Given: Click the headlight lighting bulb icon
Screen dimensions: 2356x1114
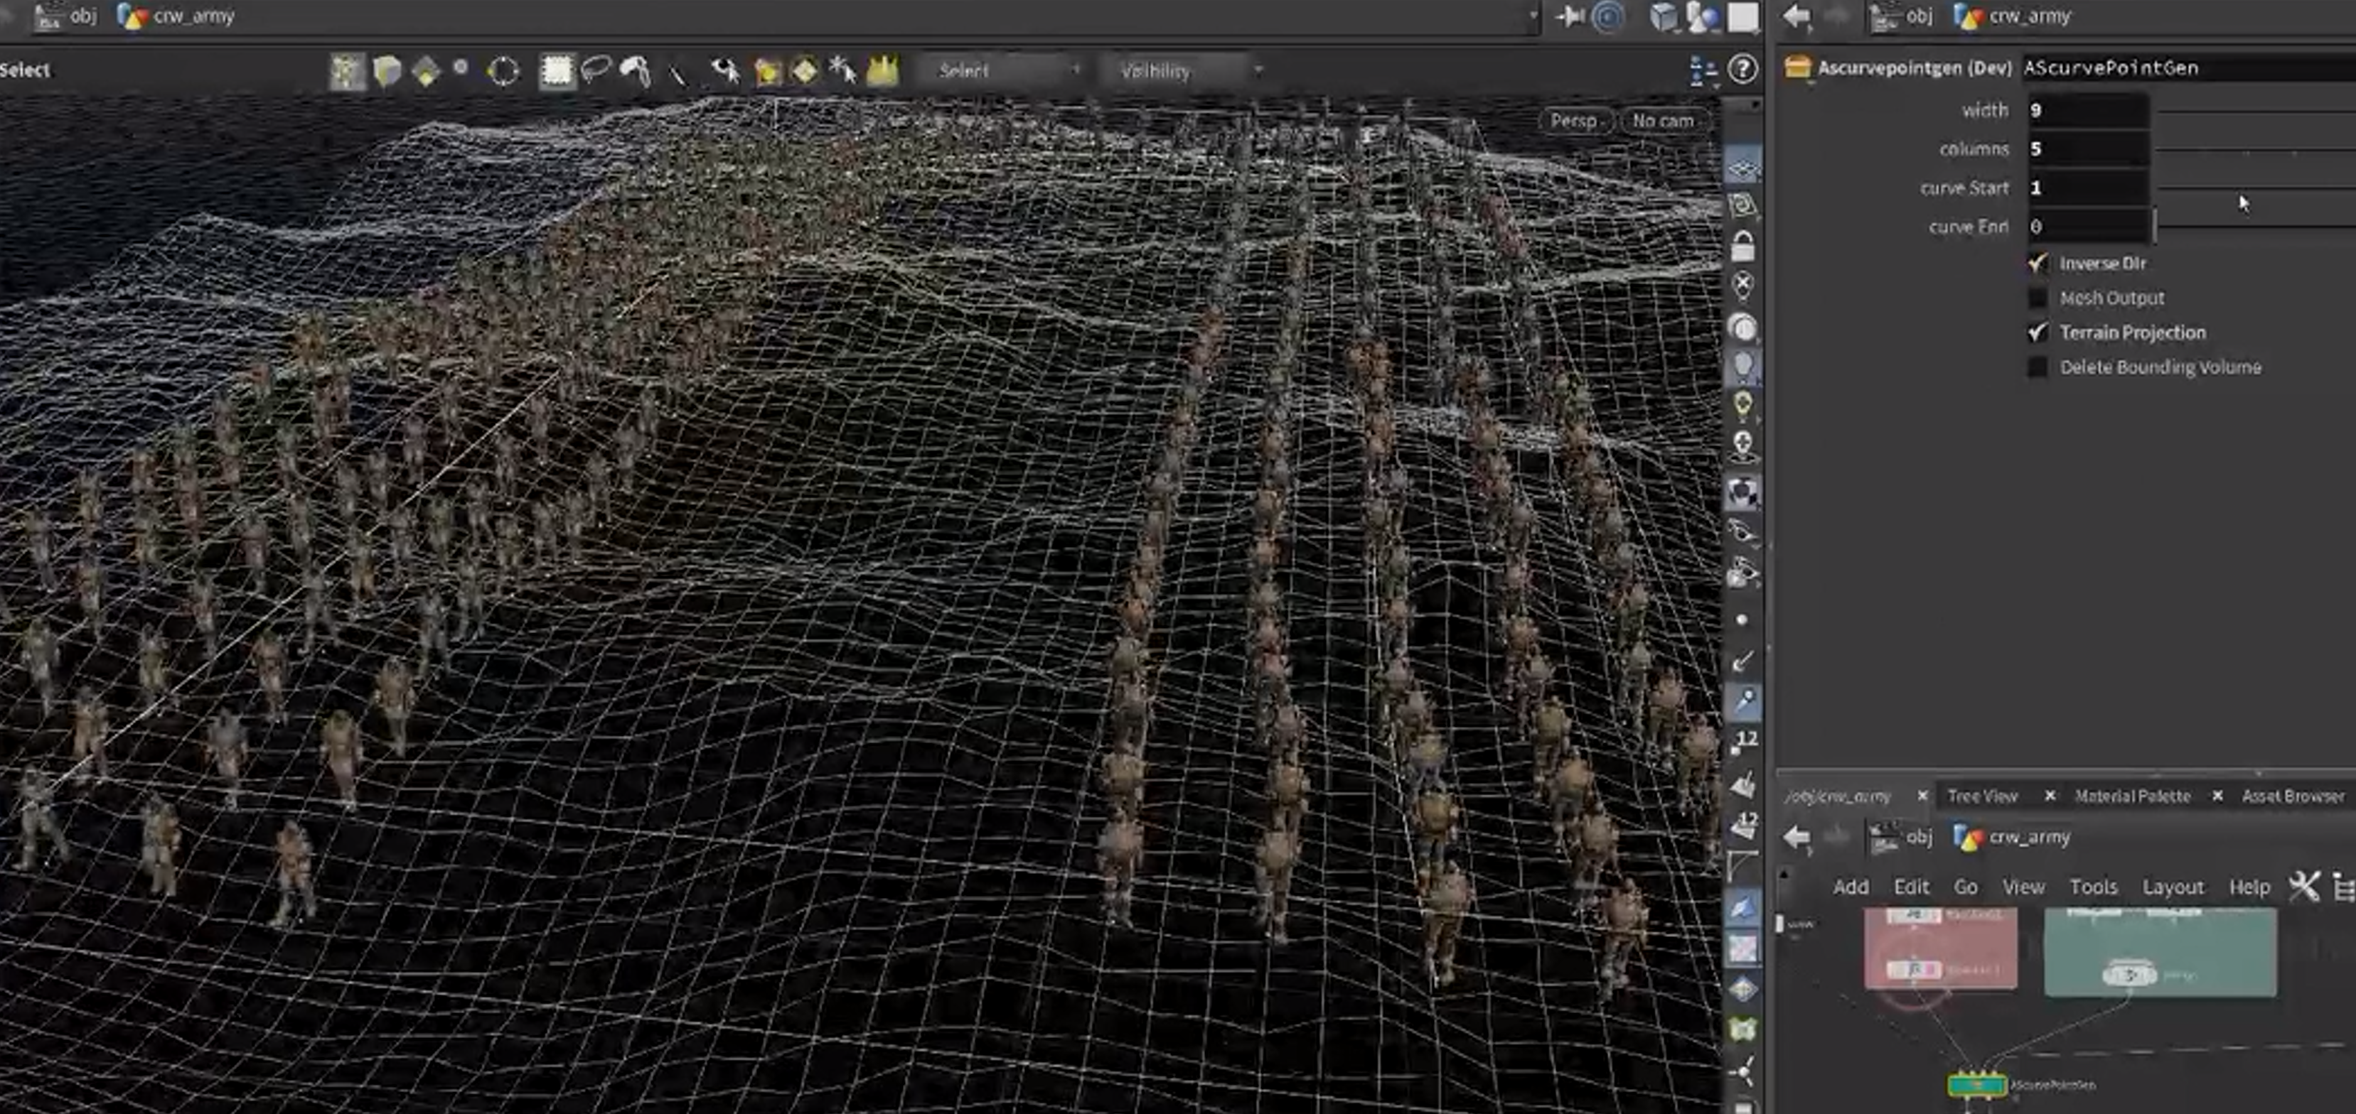Looking at the screenshot, I should coord(1743,367).
